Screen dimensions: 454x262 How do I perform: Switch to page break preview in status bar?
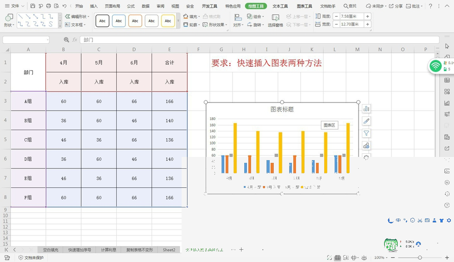[345, 257]
